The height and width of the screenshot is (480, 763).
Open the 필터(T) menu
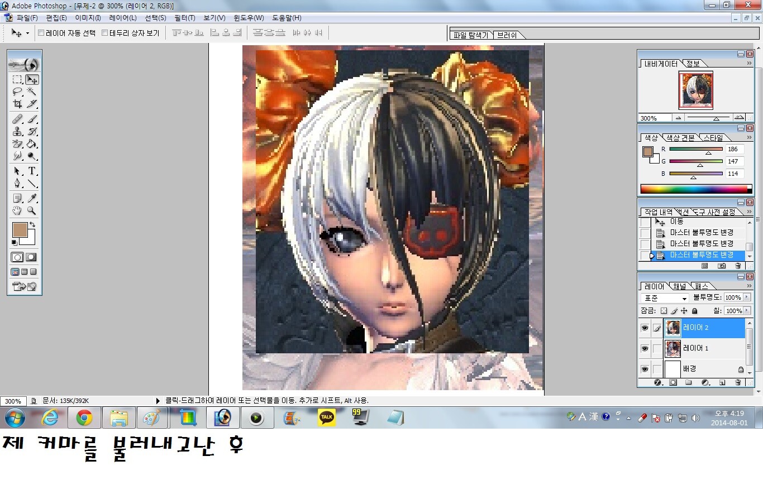(x=184, y=18)
